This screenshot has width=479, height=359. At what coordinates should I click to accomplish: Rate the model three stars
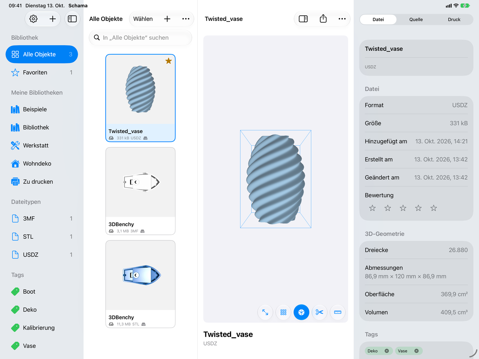[x=403, y=208]
